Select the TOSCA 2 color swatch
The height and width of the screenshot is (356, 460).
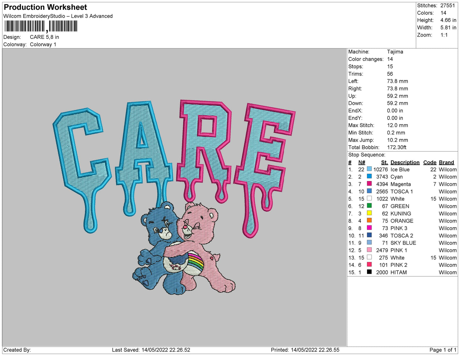point(369,235)
